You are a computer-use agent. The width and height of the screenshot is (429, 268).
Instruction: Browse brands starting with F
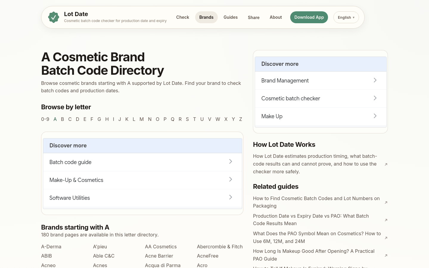92,119
